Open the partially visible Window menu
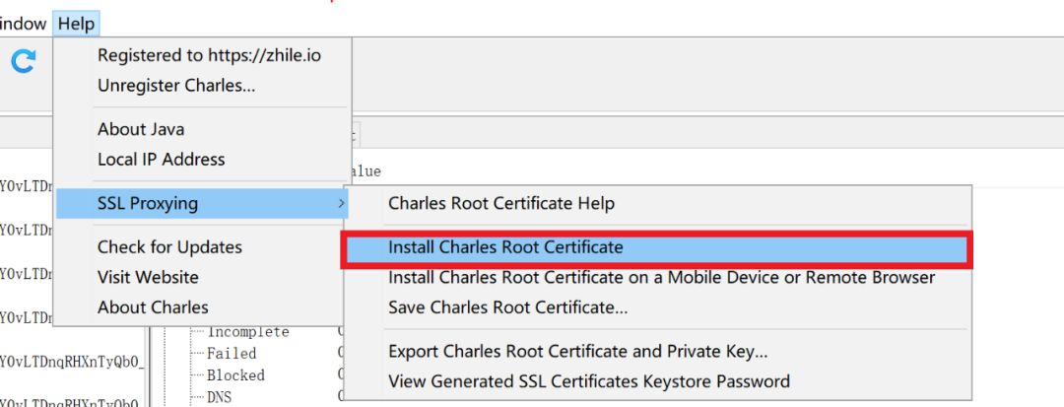The height and width of the screenshot is (407, 1064). coord(23,25)
